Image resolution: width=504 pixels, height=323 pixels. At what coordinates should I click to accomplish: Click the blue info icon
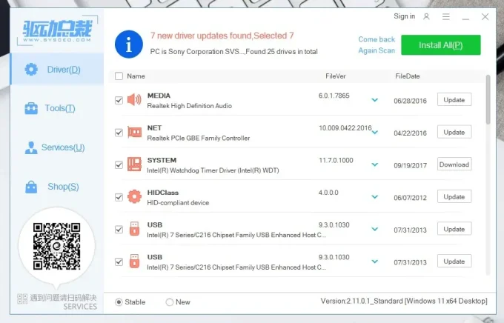pos(129,44)
